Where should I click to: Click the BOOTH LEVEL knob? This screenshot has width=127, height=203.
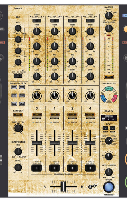tap(109, 28)
